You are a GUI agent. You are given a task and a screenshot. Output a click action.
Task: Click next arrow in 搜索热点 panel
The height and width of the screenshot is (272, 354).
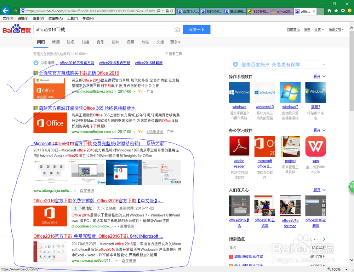coord(324,239)
